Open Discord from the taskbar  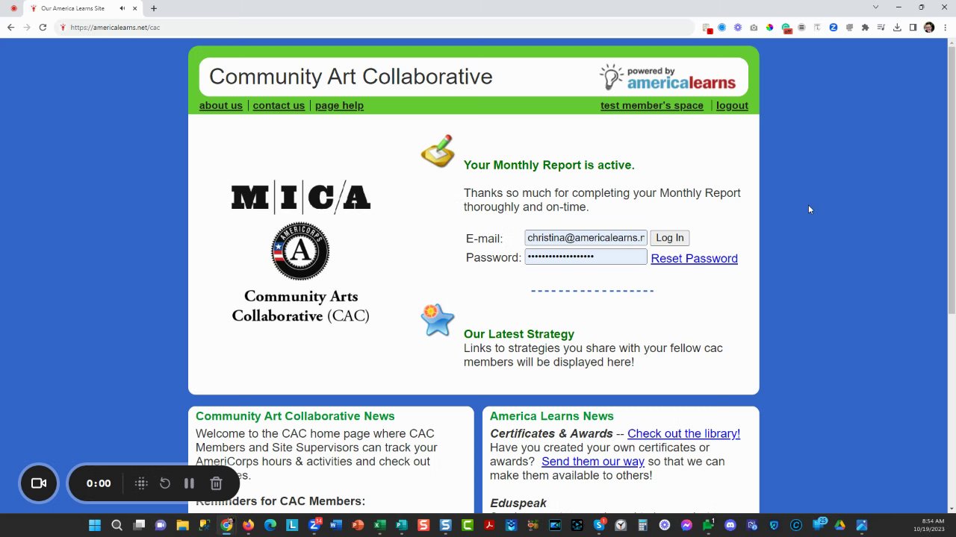tap(730, 525)
